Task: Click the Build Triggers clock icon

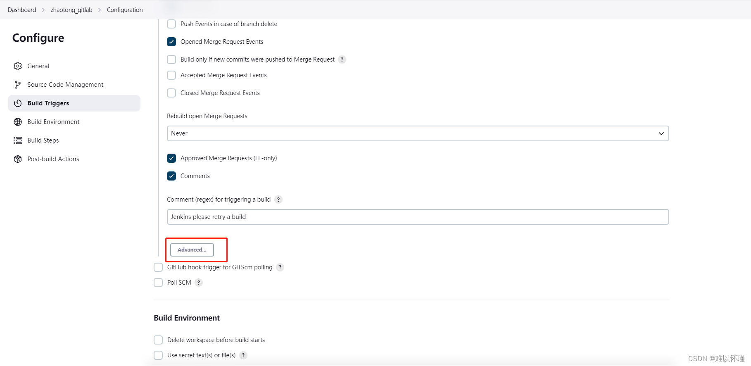Action: click(18, 103)
